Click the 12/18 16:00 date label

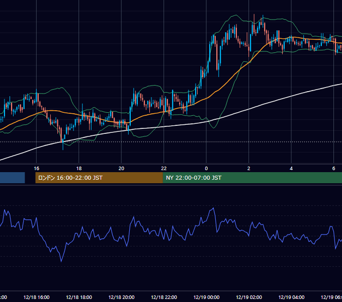pos(36,297)
